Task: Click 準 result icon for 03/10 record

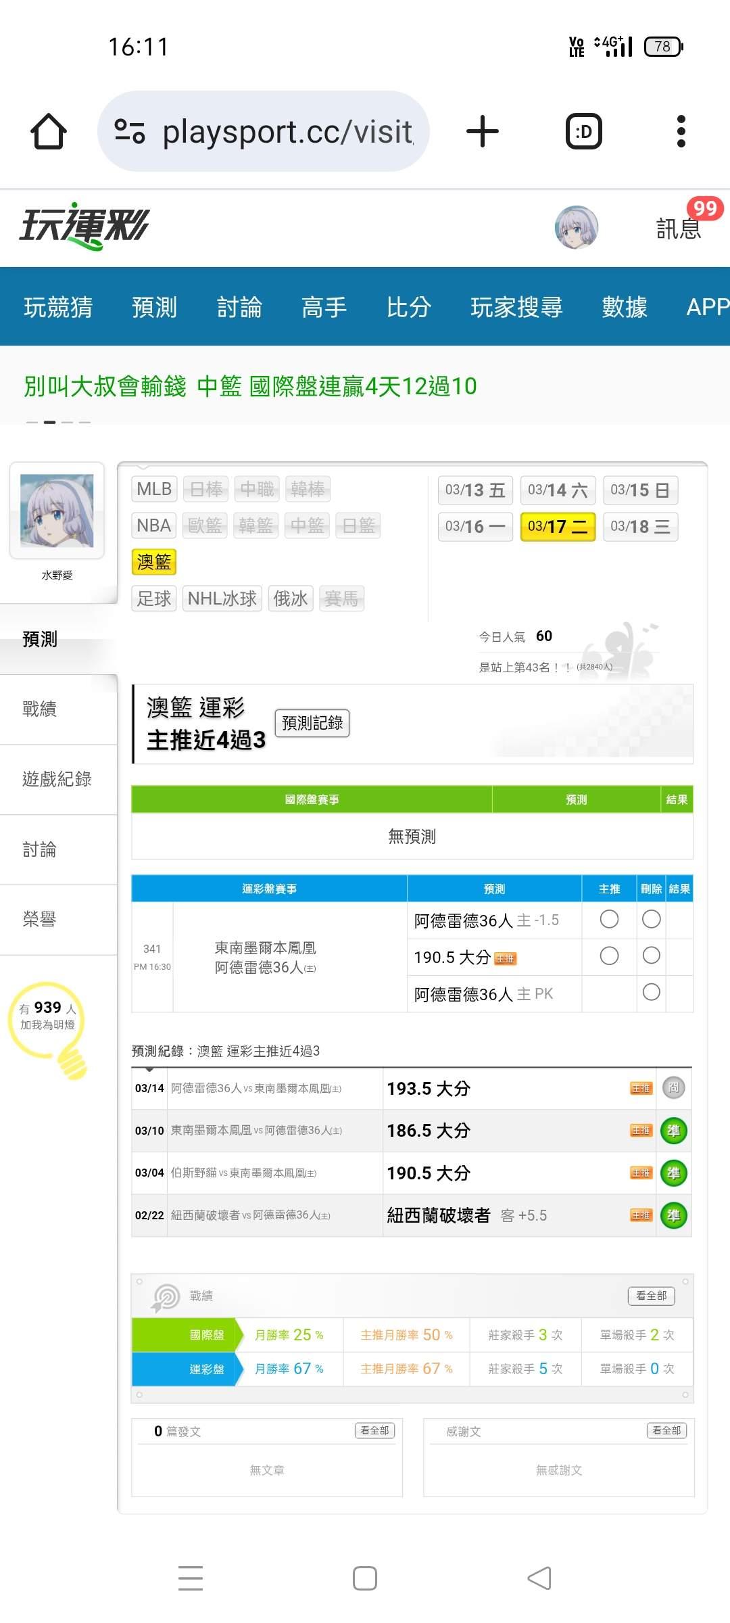Action: pyautogui.click(x=673, y=1130)
